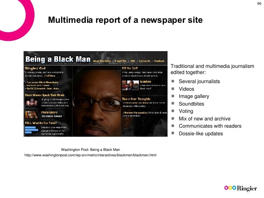The height and width of the screenshot is (198, 264).
Task: Select the slide title 'Multimedia report of a newspaper site'
Action: tap(125, 20)
